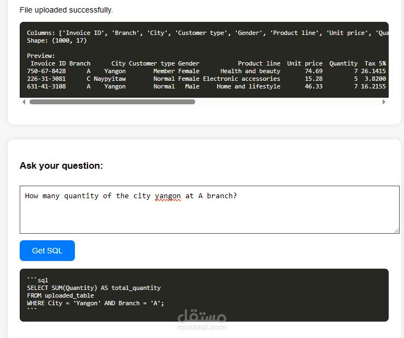Click the 'SELECT SUM(Quantity) AS total_quantity' line

pyautogui.click(x=94, y=288)
